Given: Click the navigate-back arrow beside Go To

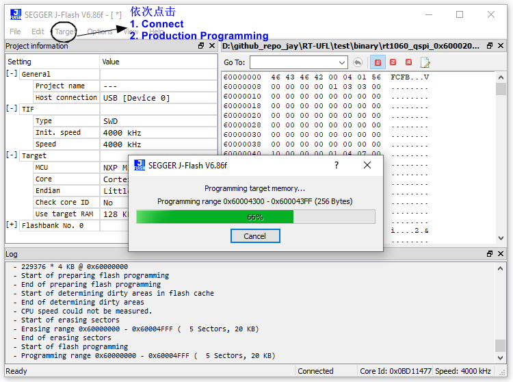Looking at the screenshot, I should click(x=358, y=62).
